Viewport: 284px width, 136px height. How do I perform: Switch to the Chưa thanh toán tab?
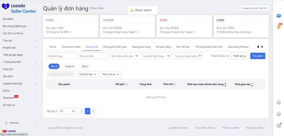[x=71, y=47]
